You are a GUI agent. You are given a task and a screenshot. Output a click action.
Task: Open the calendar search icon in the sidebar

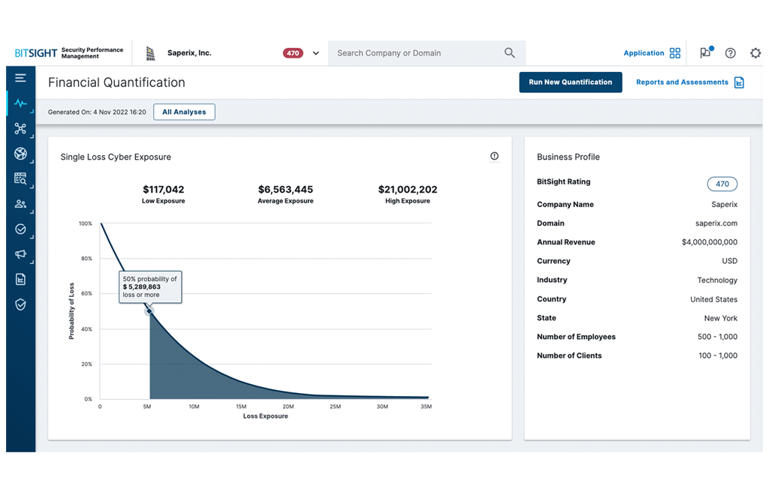click(x=20, y=178)
